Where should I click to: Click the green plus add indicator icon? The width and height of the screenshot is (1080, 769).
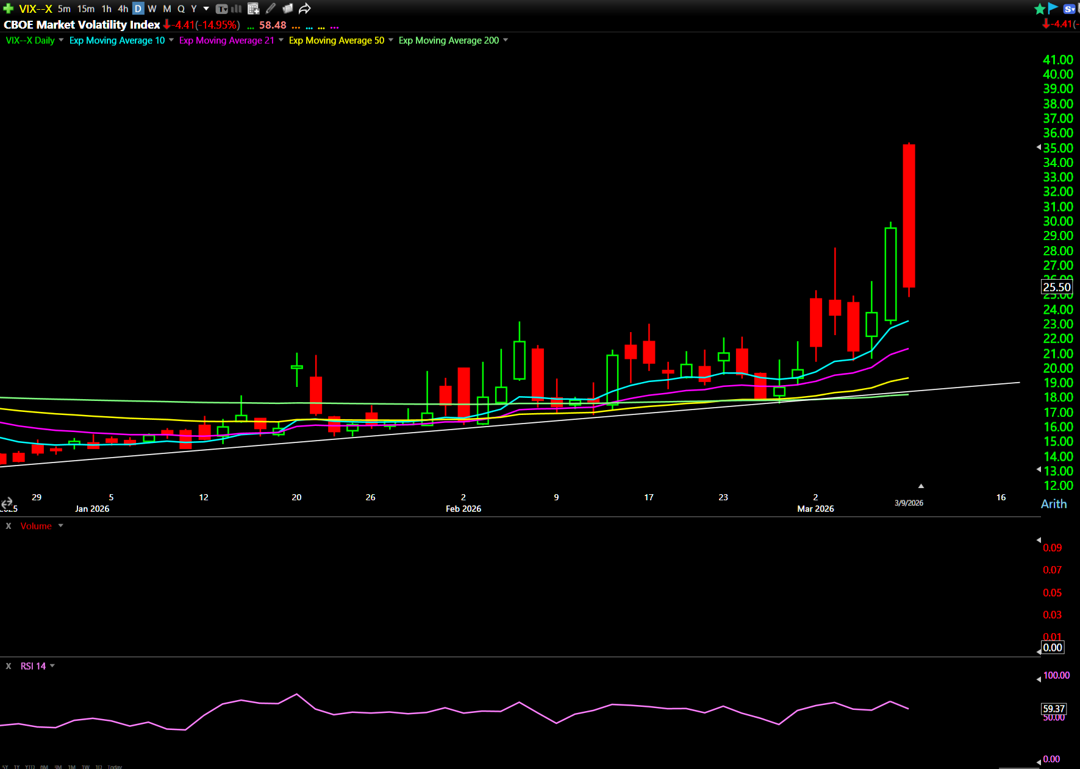(x=8, y=9)
